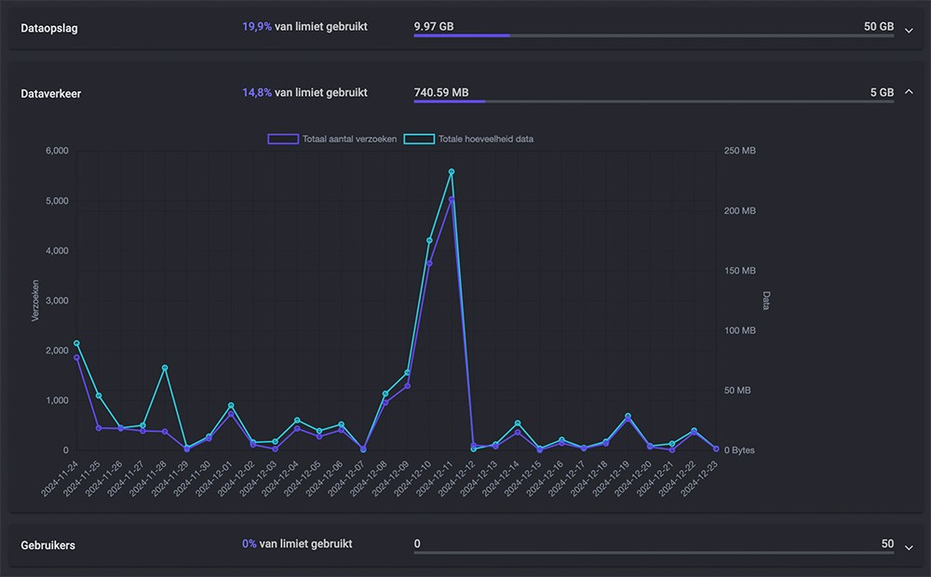This screenshot has width=931, height=577.
Task: Select the purple peak data point on 2024-12-11
Action: coord(452,199)
